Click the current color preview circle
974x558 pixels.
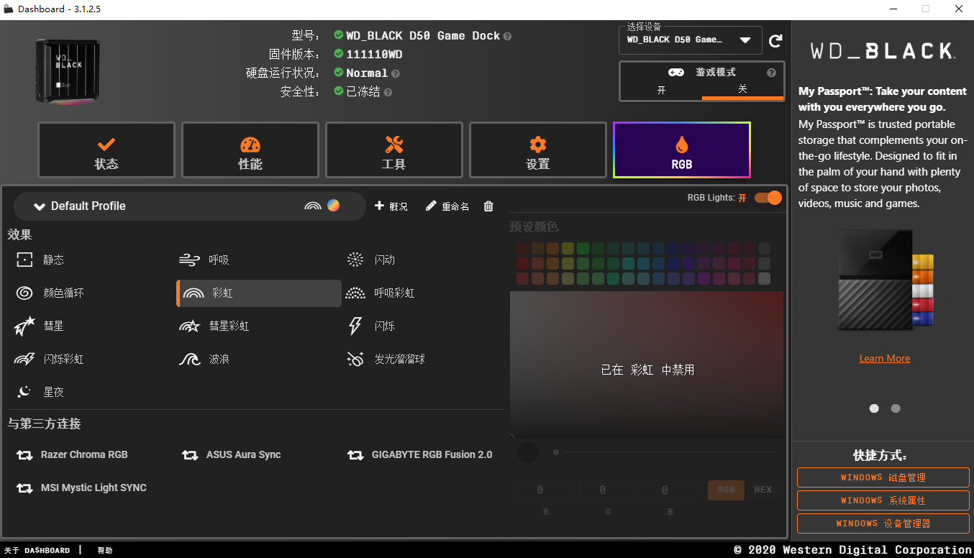tap(528, 452)
